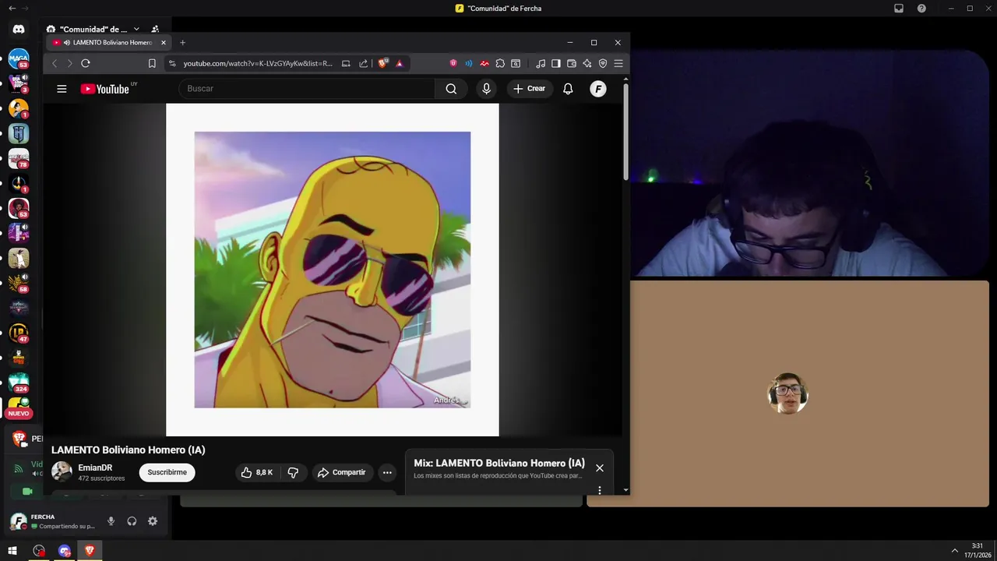
Task: Start YouTube voice search with microphone
Action: [487, 89]
